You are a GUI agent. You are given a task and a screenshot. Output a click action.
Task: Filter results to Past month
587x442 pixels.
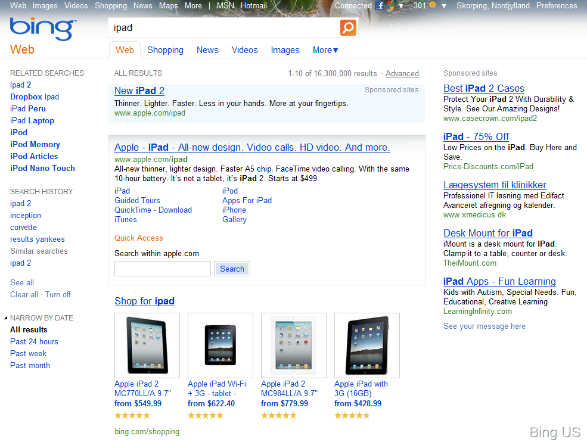[30, 366]
